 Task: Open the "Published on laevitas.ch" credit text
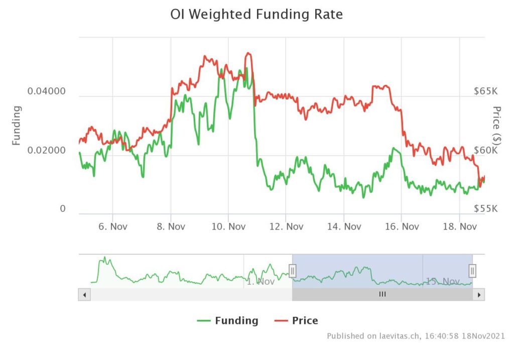click(x=416, y=335)
